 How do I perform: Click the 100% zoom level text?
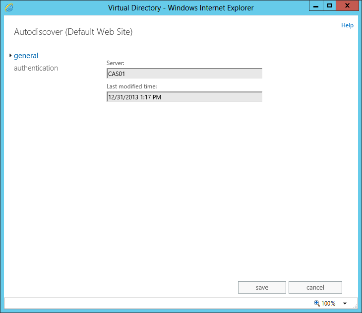[328, 303]
